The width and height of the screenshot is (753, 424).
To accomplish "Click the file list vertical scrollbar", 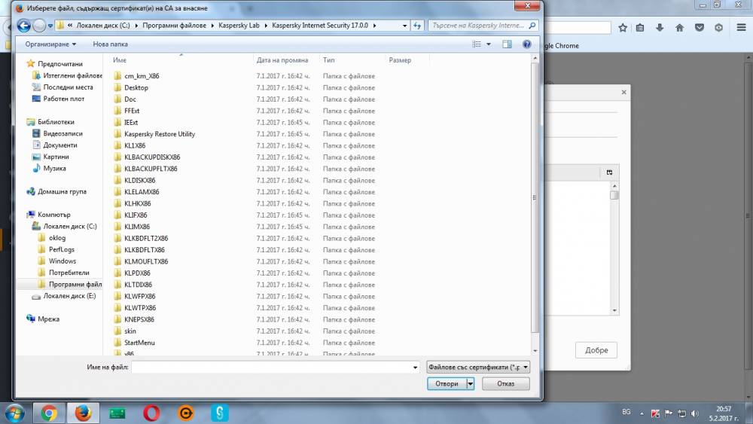I will [535, 197].
